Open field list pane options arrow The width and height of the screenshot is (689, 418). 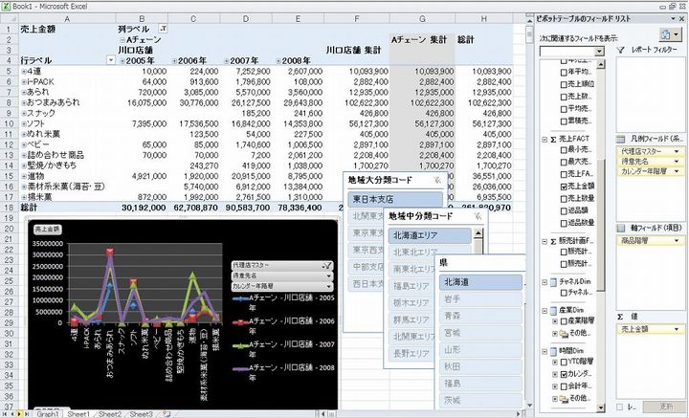(x=673, y=18)
